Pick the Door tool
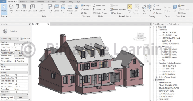 tap(17, 8)
